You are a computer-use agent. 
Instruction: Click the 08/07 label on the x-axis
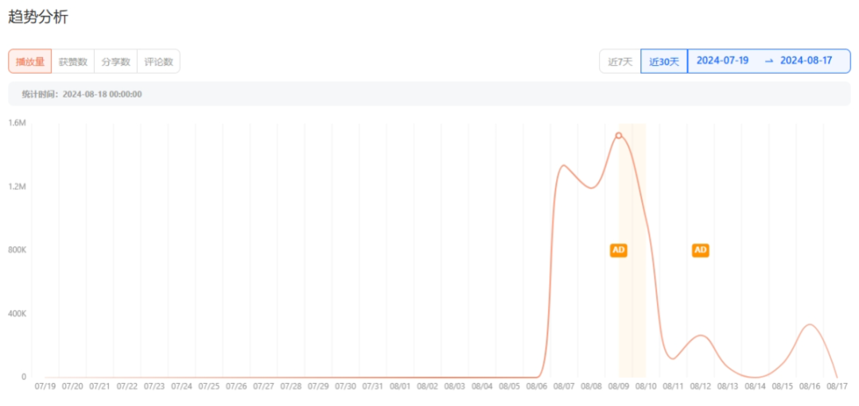click(x=564, y=387)
